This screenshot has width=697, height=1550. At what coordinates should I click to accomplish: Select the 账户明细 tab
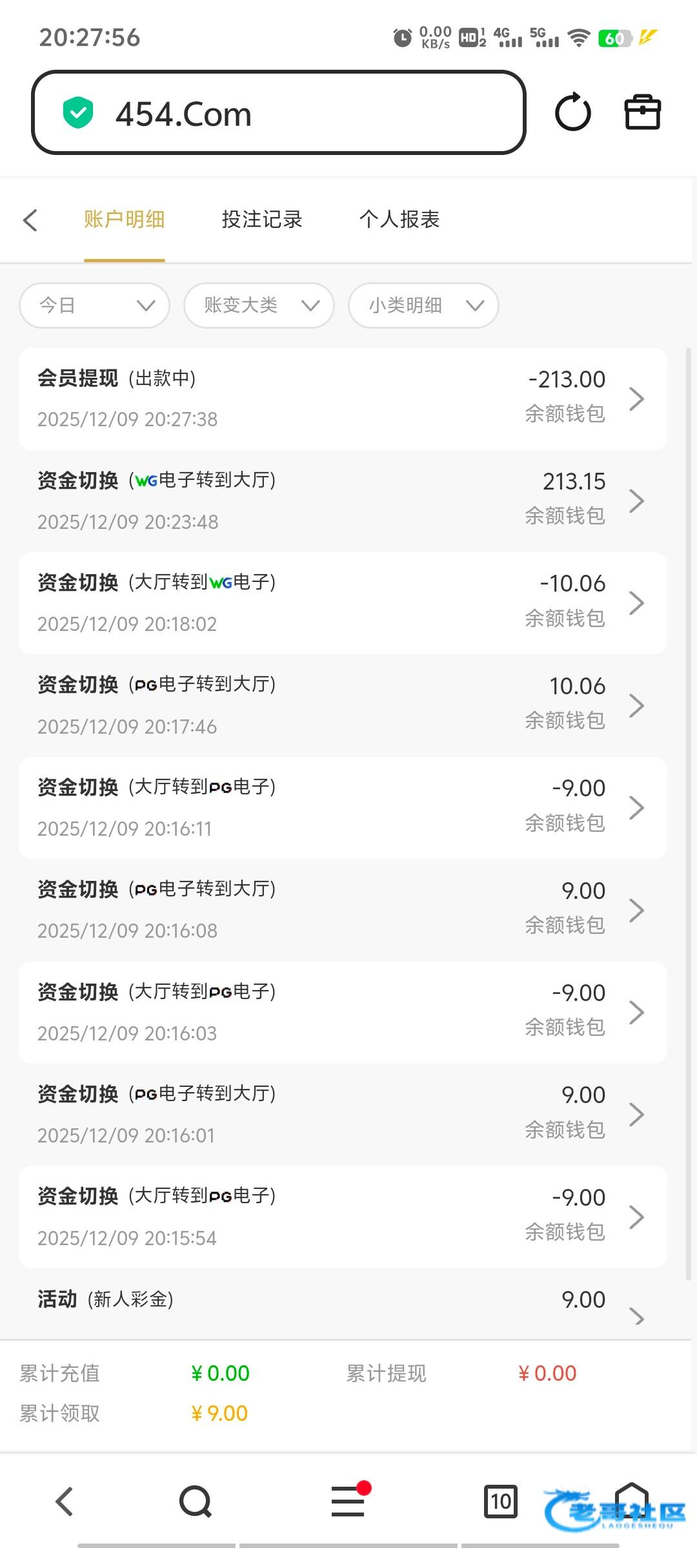(124, 220)
